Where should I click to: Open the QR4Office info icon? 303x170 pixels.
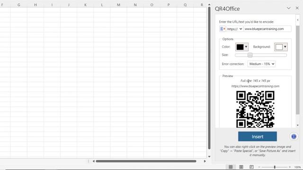tap(294, 136)
